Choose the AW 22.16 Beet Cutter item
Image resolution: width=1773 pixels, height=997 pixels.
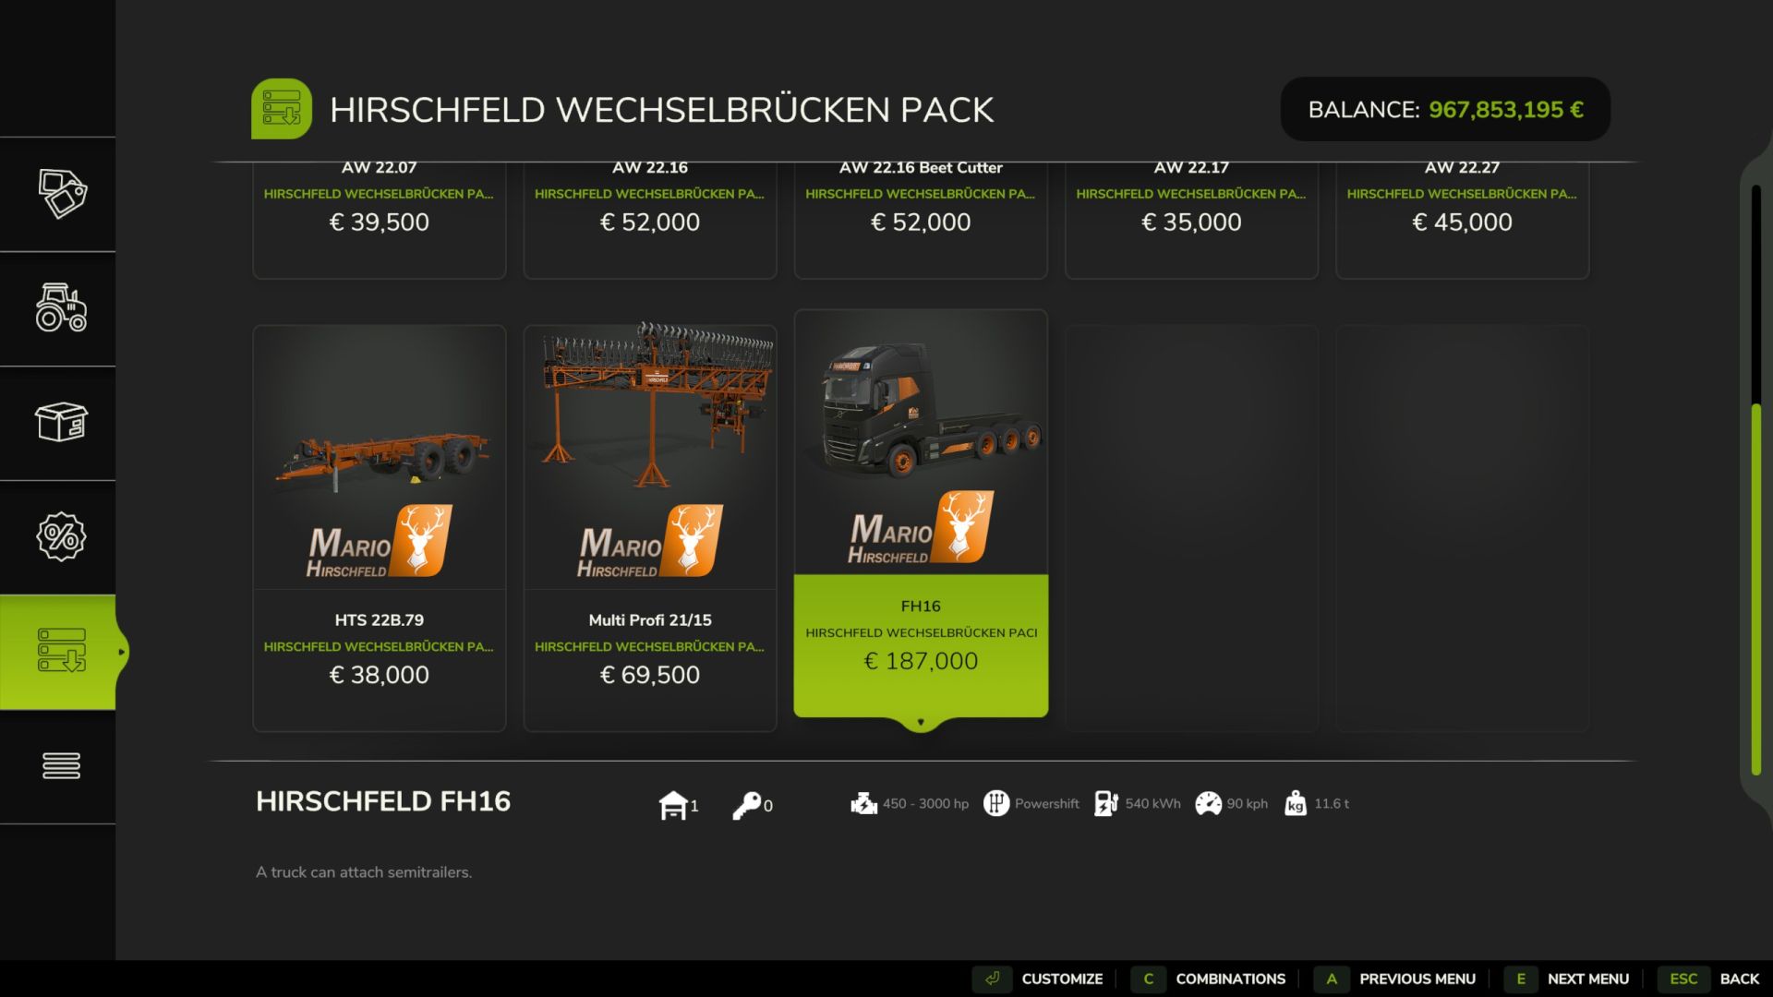(921, 220)
